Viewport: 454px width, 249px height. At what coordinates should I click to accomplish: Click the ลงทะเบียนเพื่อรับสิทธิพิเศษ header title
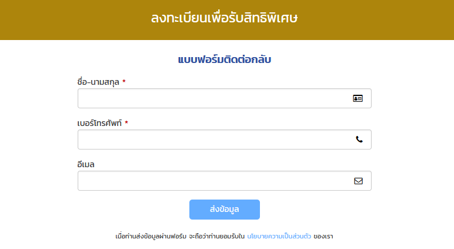click(225, 18)
